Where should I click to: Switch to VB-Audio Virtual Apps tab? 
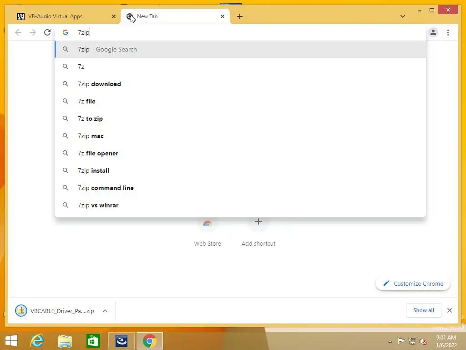point(66,16)
